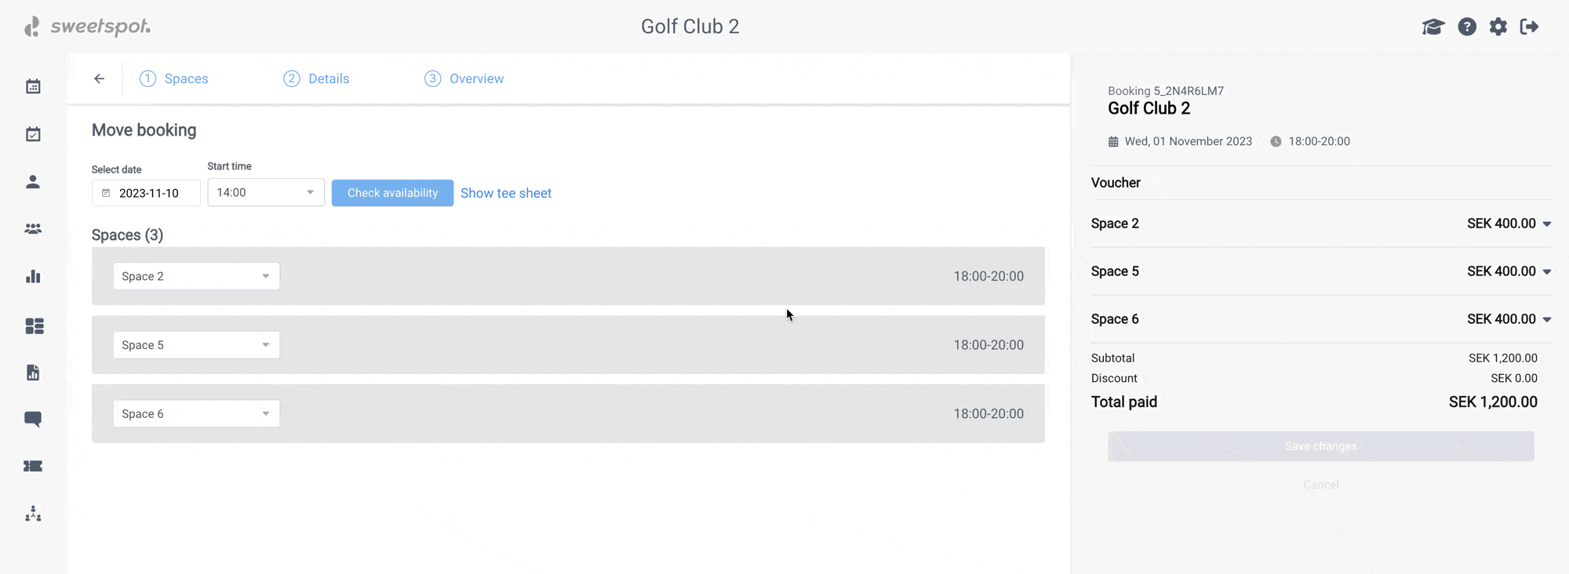Expand Space 5 SEK 400.00 price row
This screenshot has height=574, width=1569.
pos(1546,271)
